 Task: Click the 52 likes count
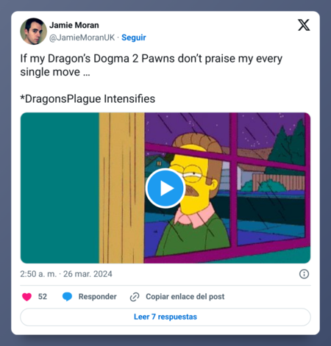[x=43, y=297]
